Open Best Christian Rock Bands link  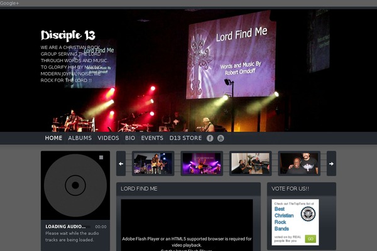284,219
